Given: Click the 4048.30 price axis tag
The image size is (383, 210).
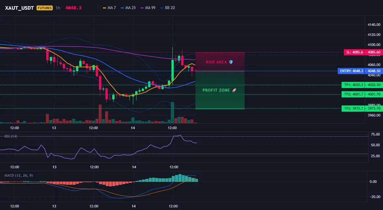Looking at the screenshot, I should click(x=374, y=71).
